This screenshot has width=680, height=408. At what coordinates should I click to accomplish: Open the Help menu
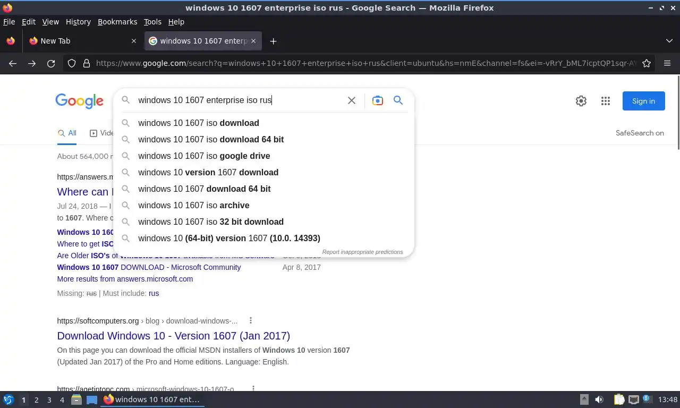click(176, 22)
